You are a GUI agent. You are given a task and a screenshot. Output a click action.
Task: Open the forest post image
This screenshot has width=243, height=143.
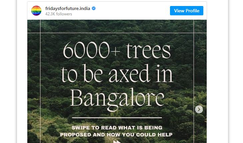[117, 81]
